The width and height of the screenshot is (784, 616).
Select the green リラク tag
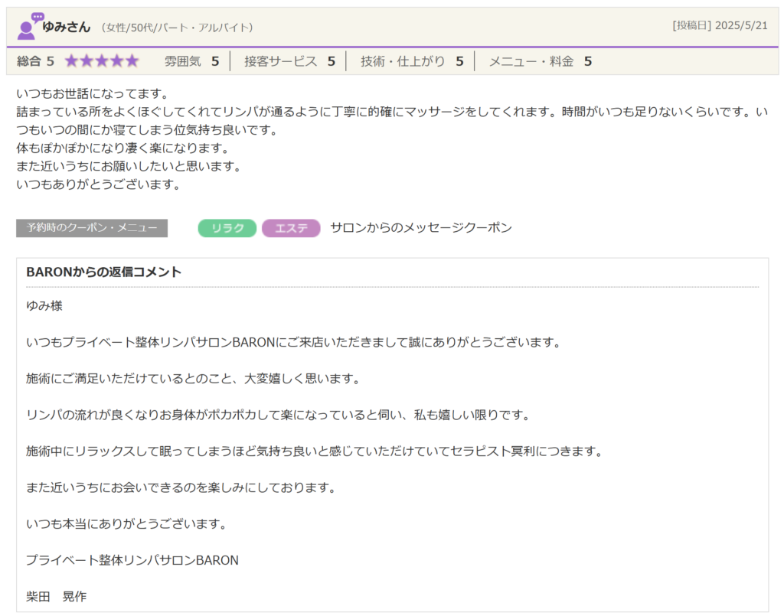(x=227, y=228)
